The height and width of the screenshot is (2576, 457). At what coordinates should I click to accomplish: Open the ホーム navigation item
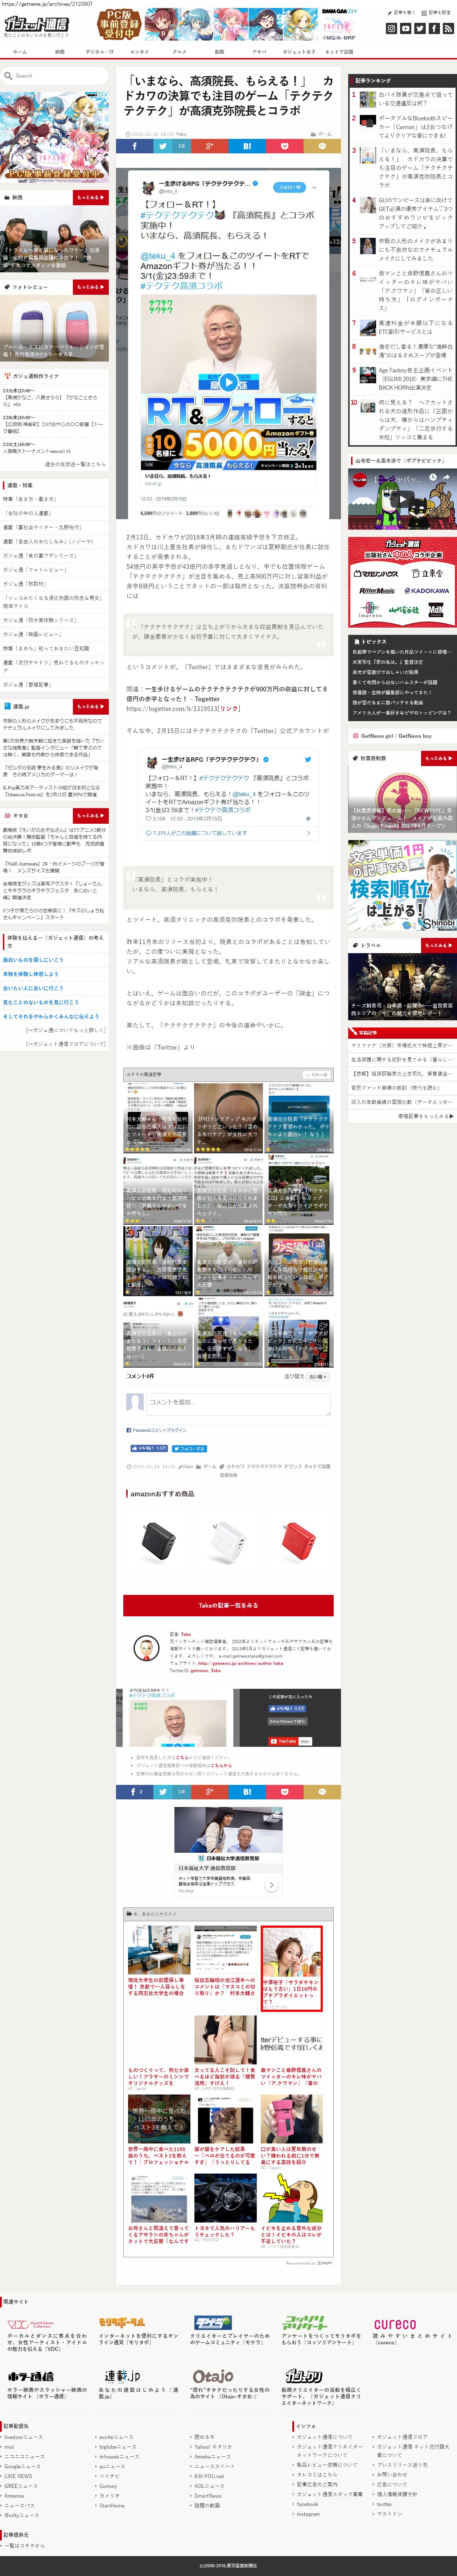(x=20, y=52)
